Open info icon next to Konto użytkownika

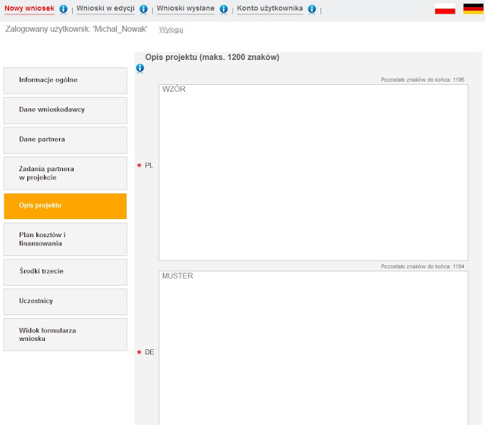[x=311, y=9]
